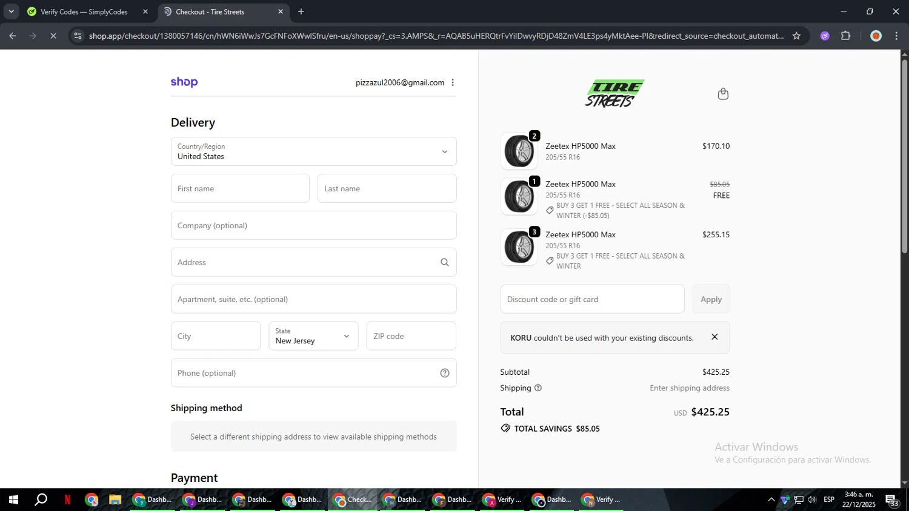Bookmark this page with the star icon
This screenshot has height=511, width=909.
pyautogui.click(x=796, y=36)
